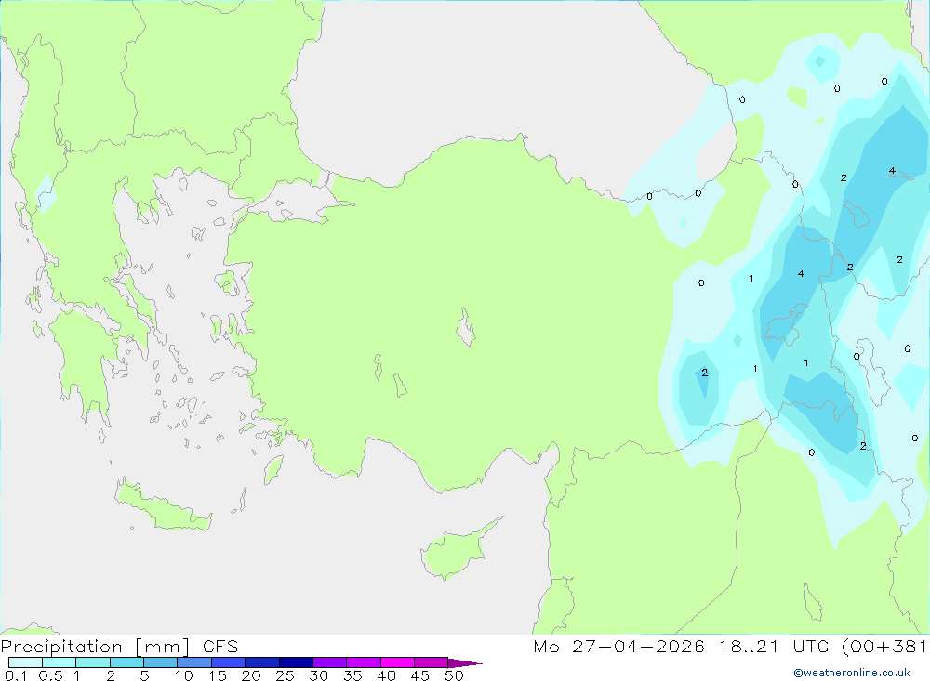Screen dimensions: 930x681
Task: Select the 40–45 mm magenta legend swatch
Action: tap(397, 662)
